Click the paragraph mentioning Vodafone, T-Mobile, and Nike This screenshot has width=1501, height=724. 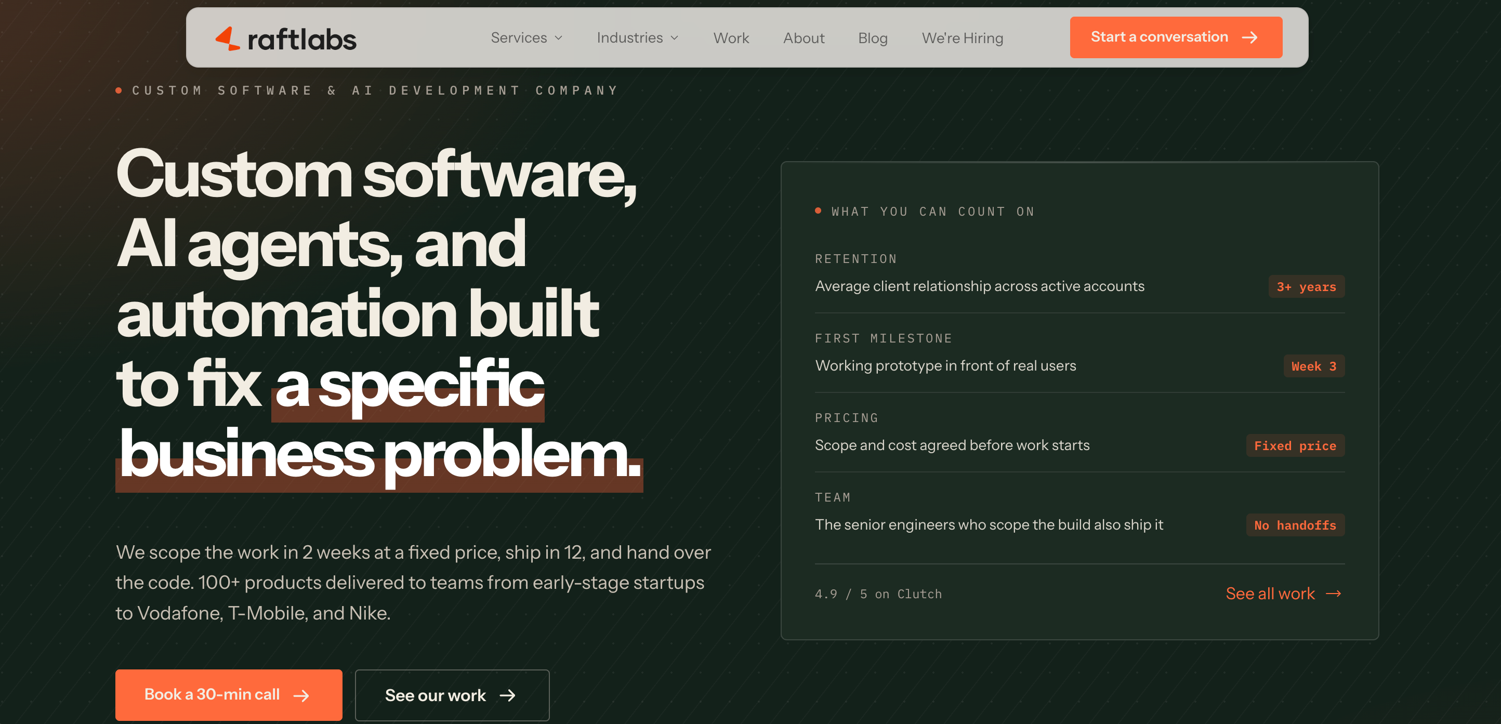413,583
